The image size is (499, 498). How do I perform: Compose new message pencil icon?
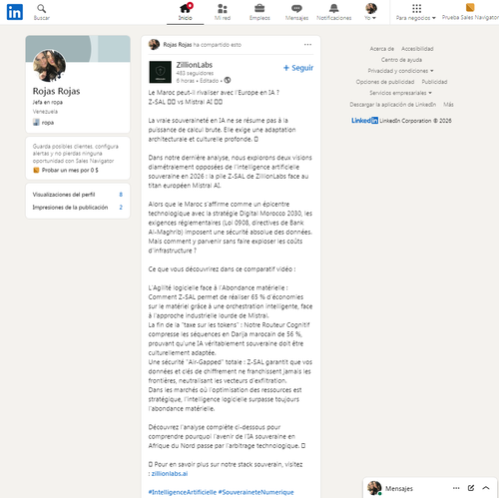tap(471, 488)
